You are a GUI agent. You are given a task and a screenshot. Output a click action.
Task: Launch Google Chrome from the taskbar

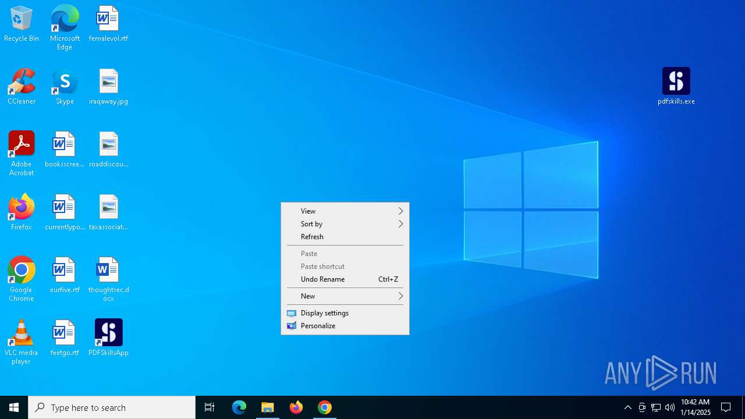point(325,407)
